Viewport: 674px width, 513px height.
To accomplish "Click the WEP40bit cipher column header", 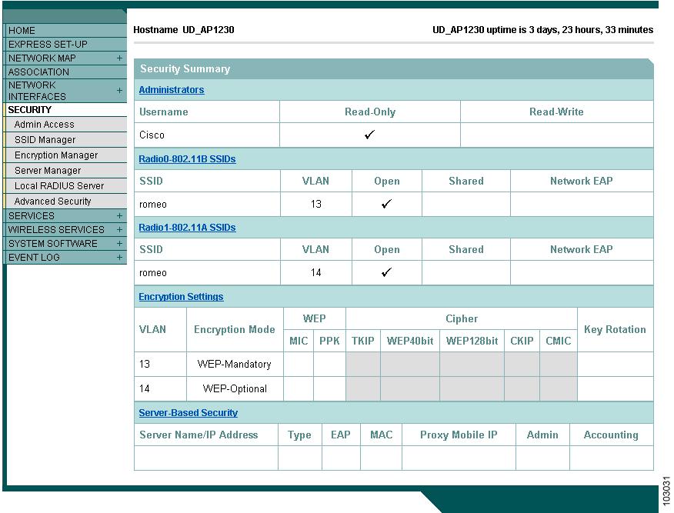I will tap(410, 341).
